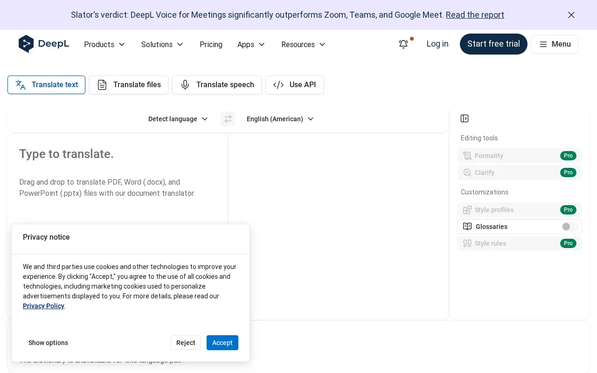
Task: Collapse the side panel icon
Action: pos(465,118)
